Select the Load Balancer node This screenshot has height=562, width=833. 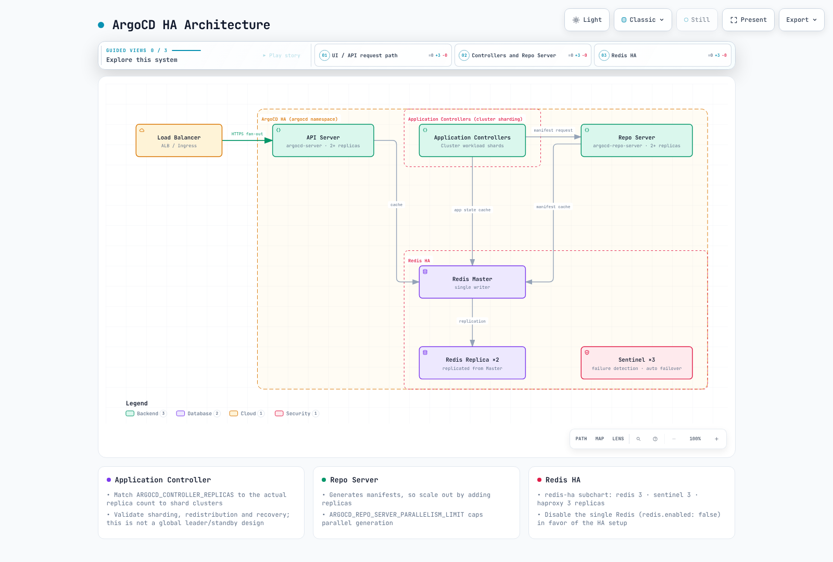[x=179, y=140]
